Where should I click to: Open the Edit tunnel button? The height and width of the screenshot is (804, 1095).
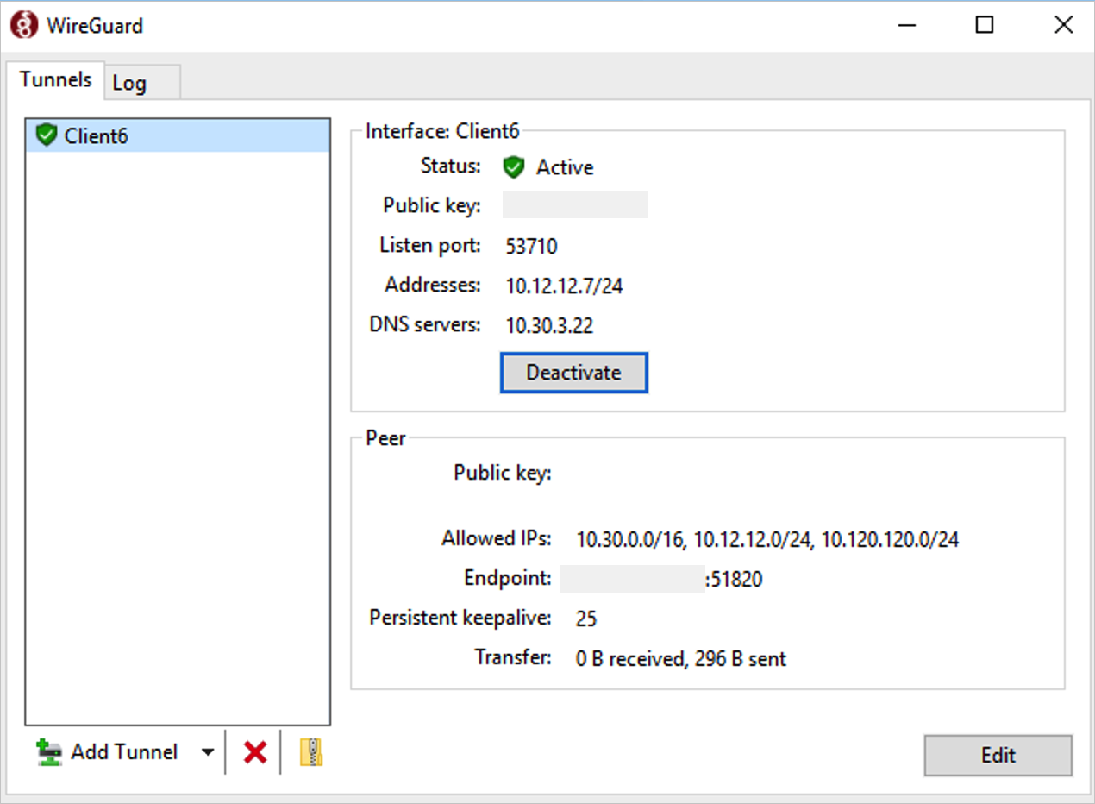(998, 756)
